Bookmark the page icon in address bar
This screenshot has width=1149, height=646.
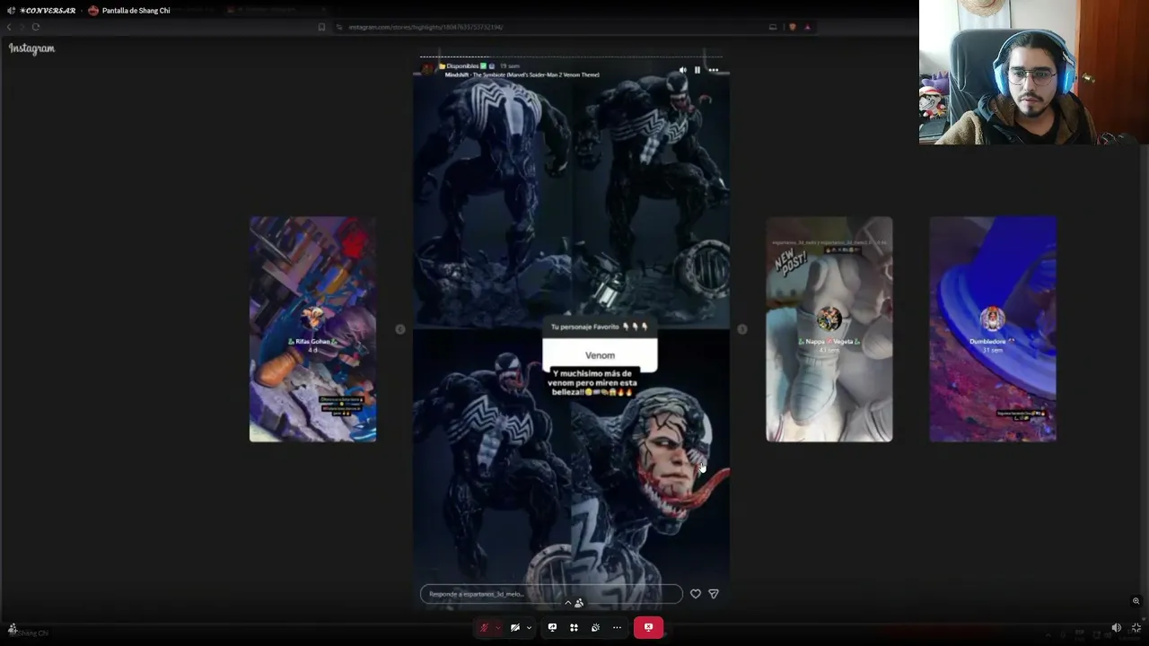pos(321,27)
